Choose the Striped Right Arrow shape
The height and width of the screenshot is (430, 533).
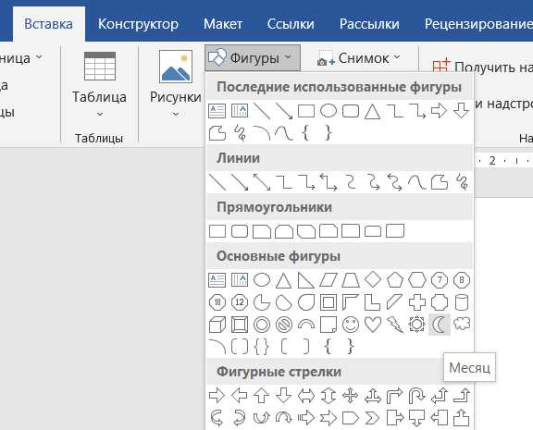pos(306,418)
